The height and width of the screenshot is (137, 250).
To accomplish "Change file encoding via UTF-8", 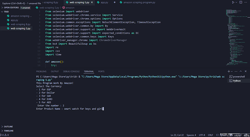I will (x=202, y=135).
